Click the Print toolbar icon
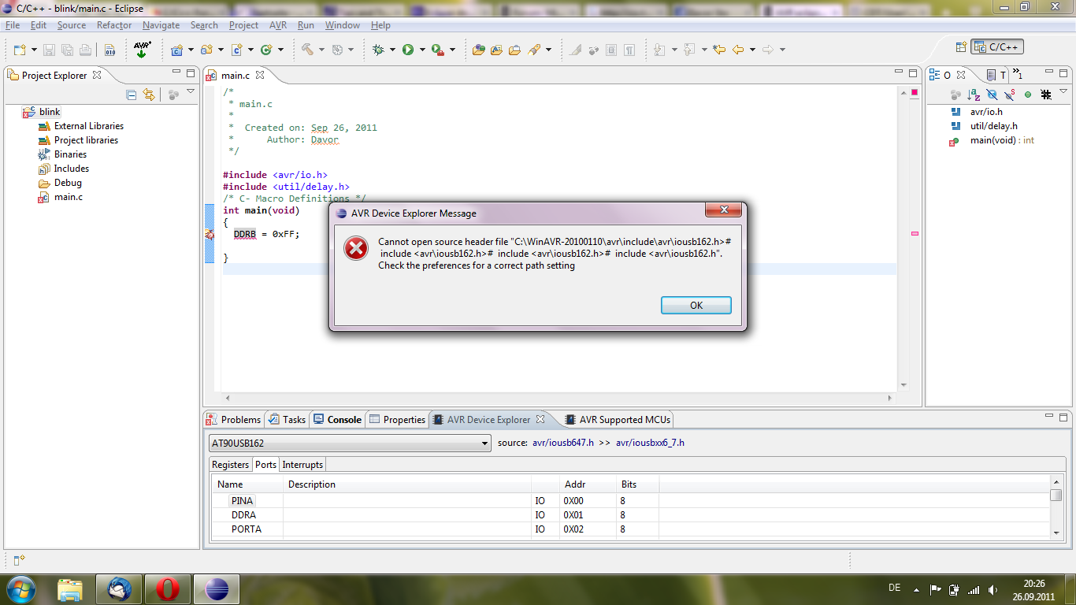 85,50
